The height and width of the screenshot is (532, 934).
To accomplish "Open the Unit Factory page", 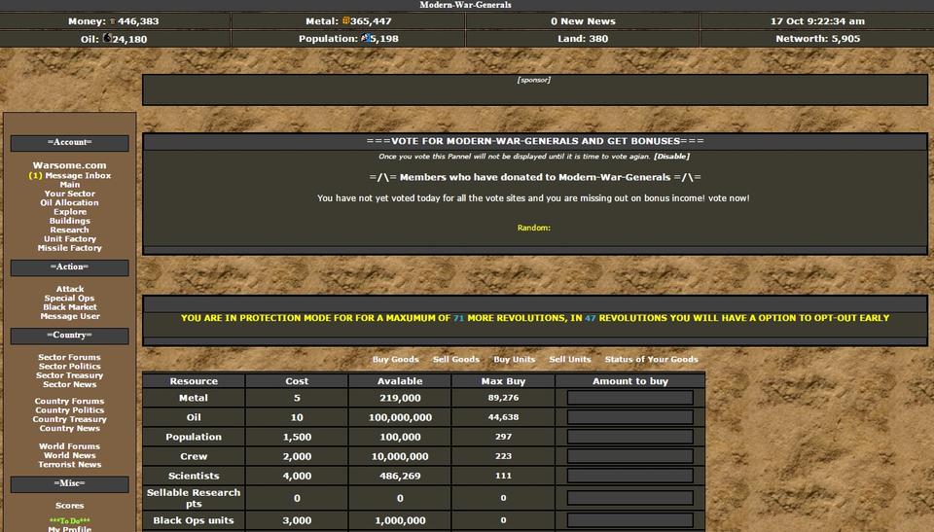I will click(70, 239).
